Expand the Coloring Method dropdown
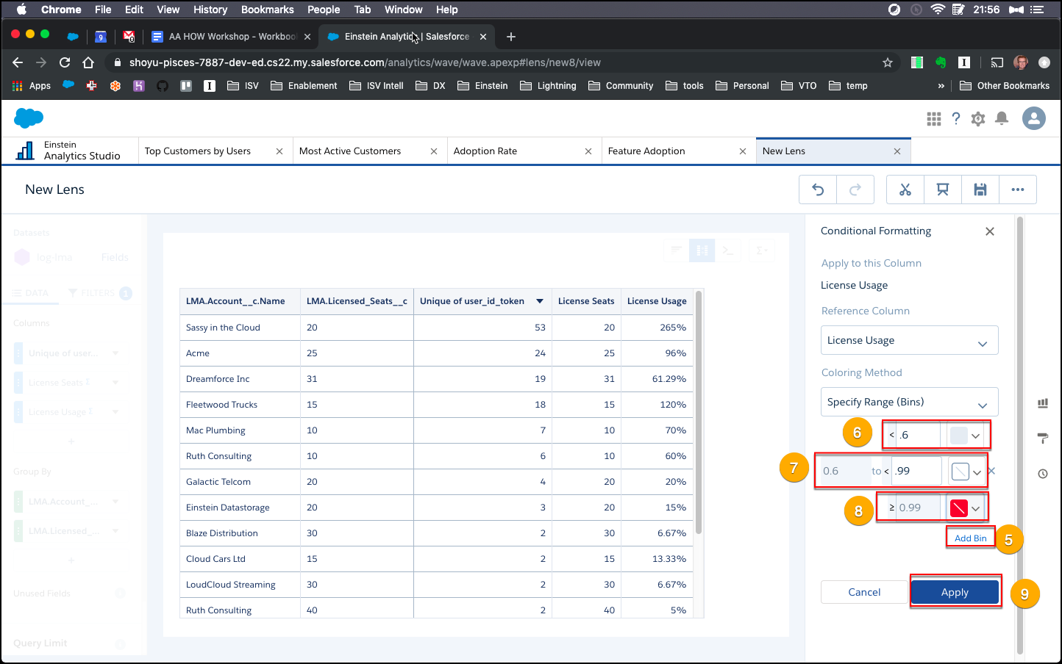The width and height of the screenshot is (1062, 664). (x=910, y=402)
